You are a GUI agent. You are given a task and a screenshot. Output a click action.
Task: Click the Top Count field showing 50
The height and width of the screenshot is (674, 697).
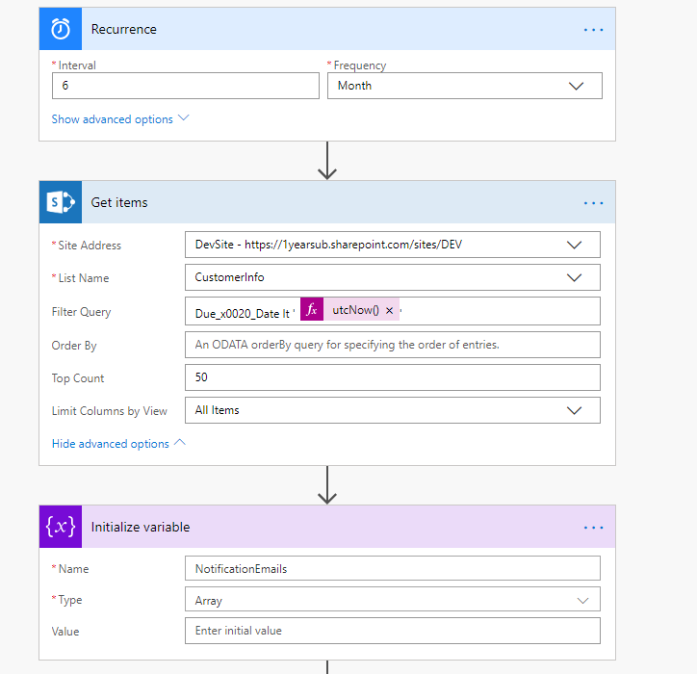tap(392, 377)
